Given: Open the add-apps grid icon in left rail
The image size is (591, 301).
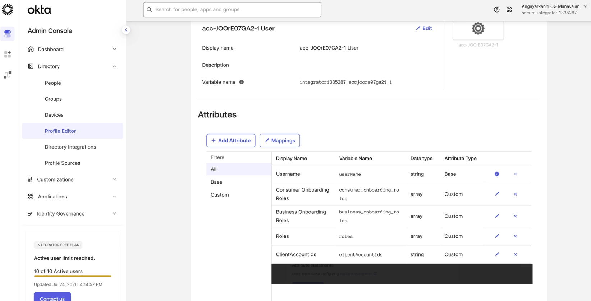Looking at the screenshot, I should [x=8, y=54].
